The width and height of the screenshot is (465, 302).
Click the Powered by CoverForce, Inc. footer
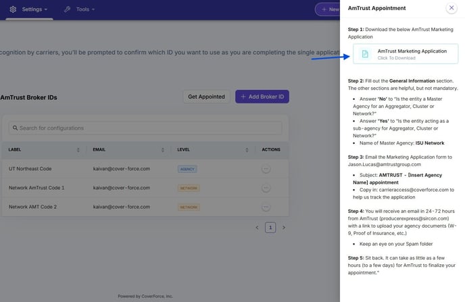click(145, 296)
